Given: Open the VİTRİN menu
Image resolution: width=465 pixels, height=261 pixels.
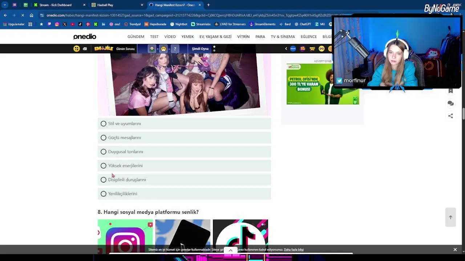Looking at the screenshot, I should pos(243,37).
